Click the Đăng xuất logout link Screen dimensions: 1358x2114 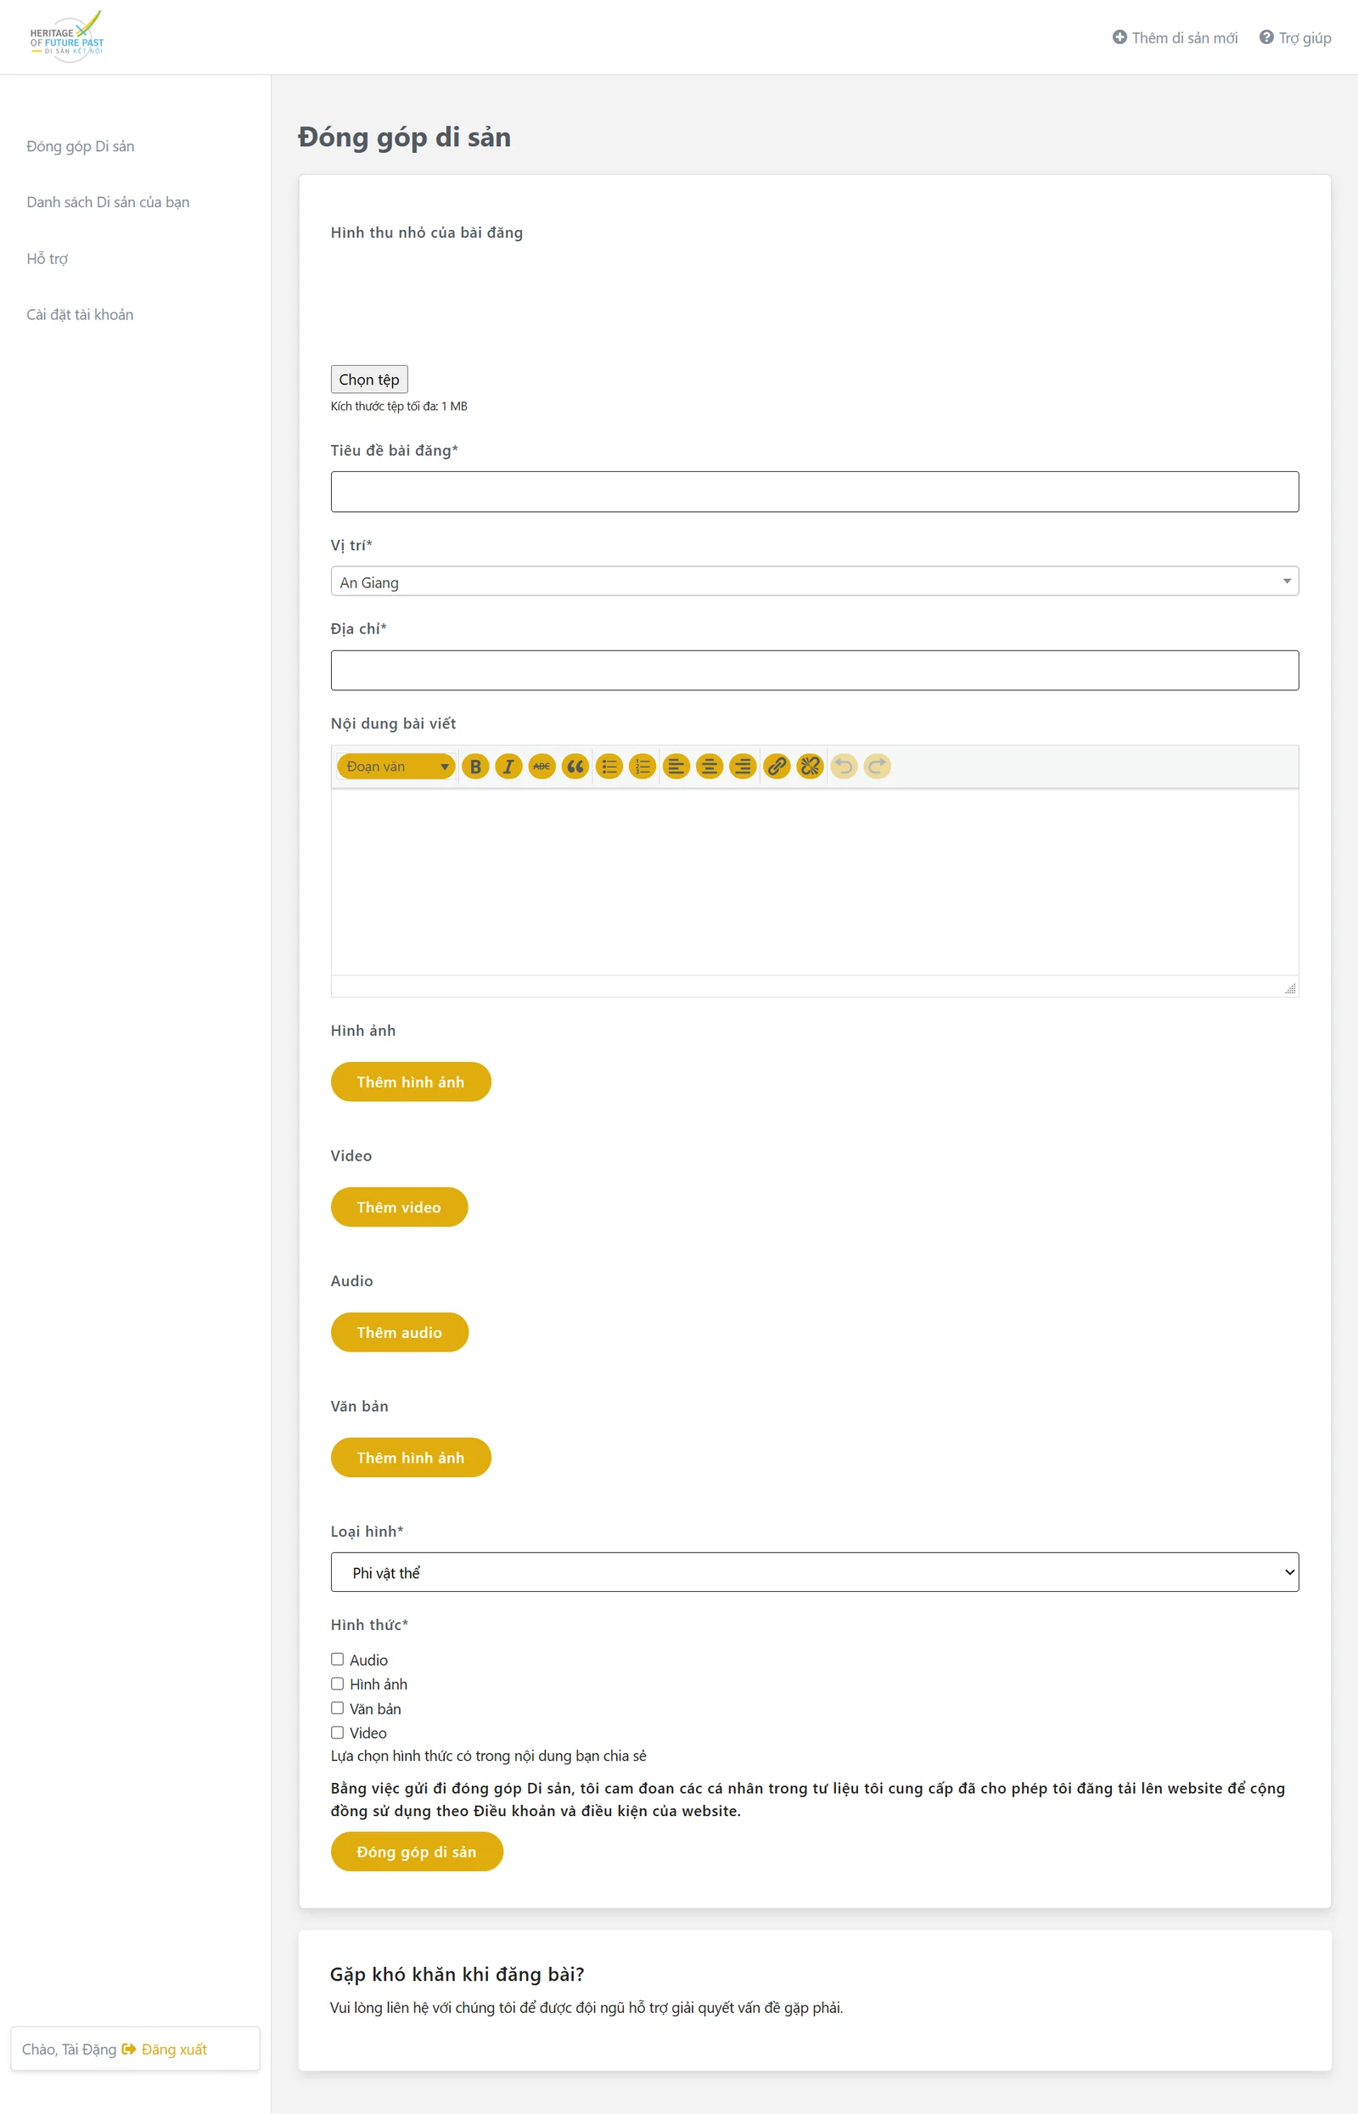[174, 2049]
